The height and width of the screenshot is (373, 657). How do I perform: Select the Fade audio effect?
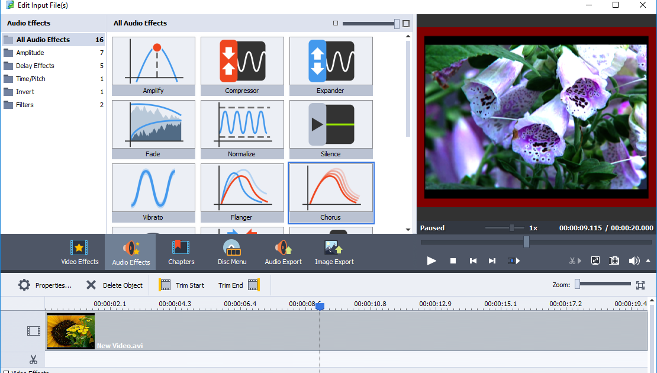(153, 130)
